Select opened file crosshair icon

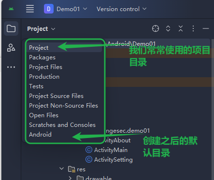156,28
